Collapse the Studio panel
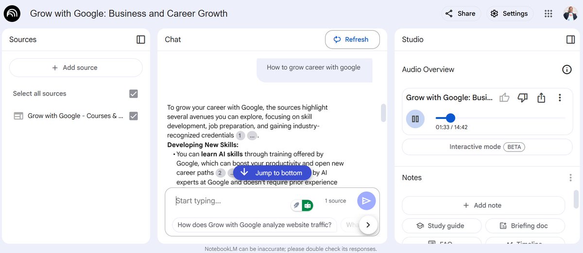Image resolution: width=583 pixels, height=253 pixels. coord(571,40)
